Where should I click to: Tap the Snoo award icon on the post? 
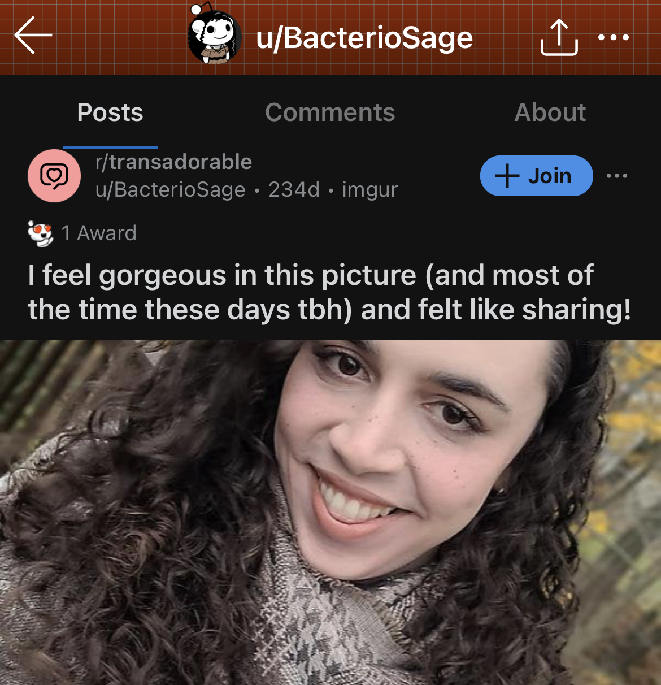(40, 233)
